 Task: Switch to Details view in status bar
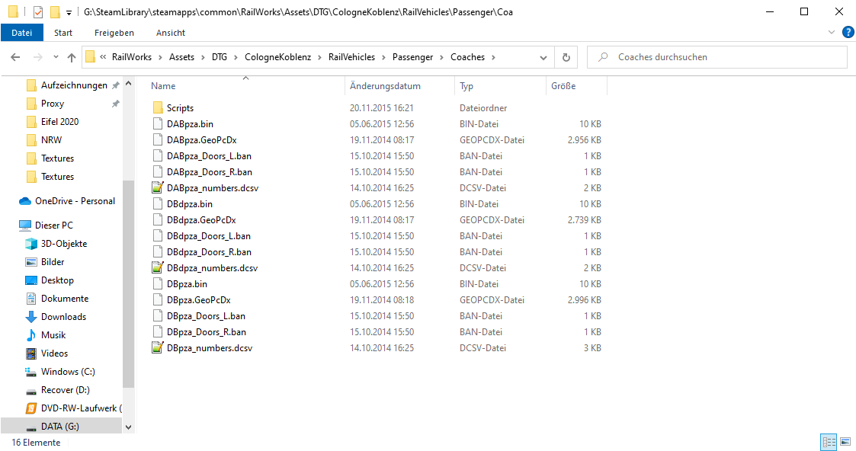click(x=829, y=443)
